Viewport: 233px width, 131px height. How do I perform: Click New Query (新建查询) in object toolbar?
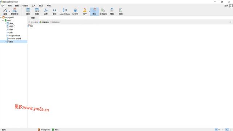click(44, 22)
